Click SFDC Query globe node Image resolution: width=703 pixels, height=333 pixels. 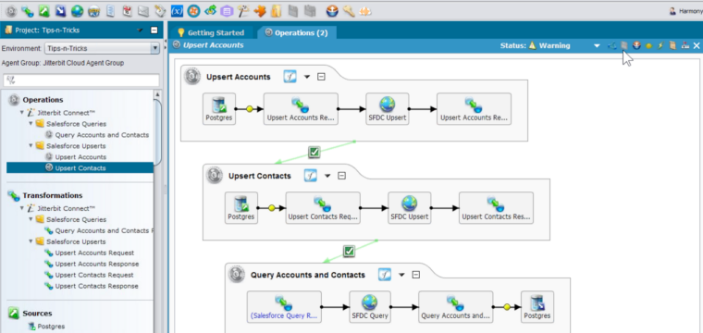(370, 307)
